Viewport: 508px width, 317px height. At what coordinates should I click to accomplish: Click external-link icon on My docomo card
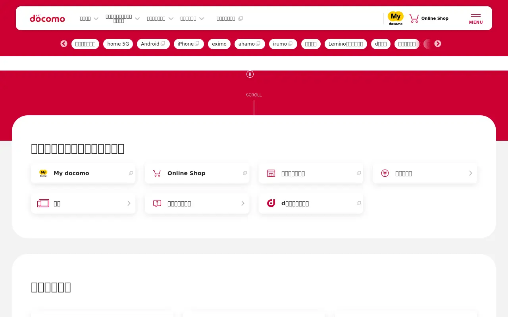click(131, 173)
